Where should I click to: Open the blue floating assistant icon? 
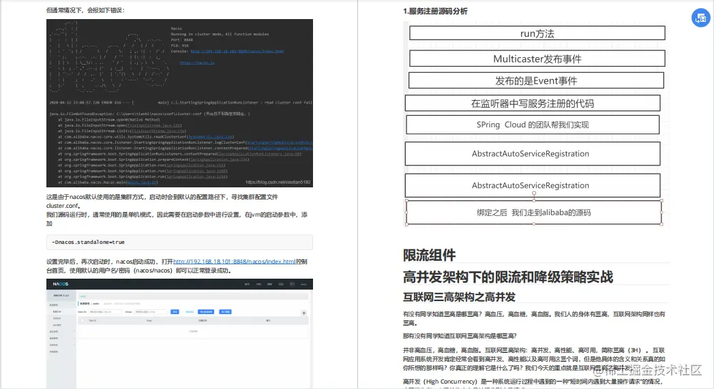pyautogui.click(x=701, y=18)
